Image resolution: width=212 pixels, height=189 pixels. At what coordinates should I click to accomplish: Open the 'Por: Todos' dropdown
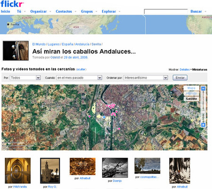25,78
